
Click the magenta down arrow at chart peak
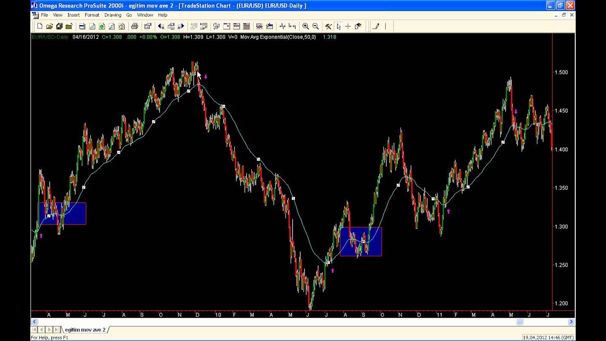(205, 77)
